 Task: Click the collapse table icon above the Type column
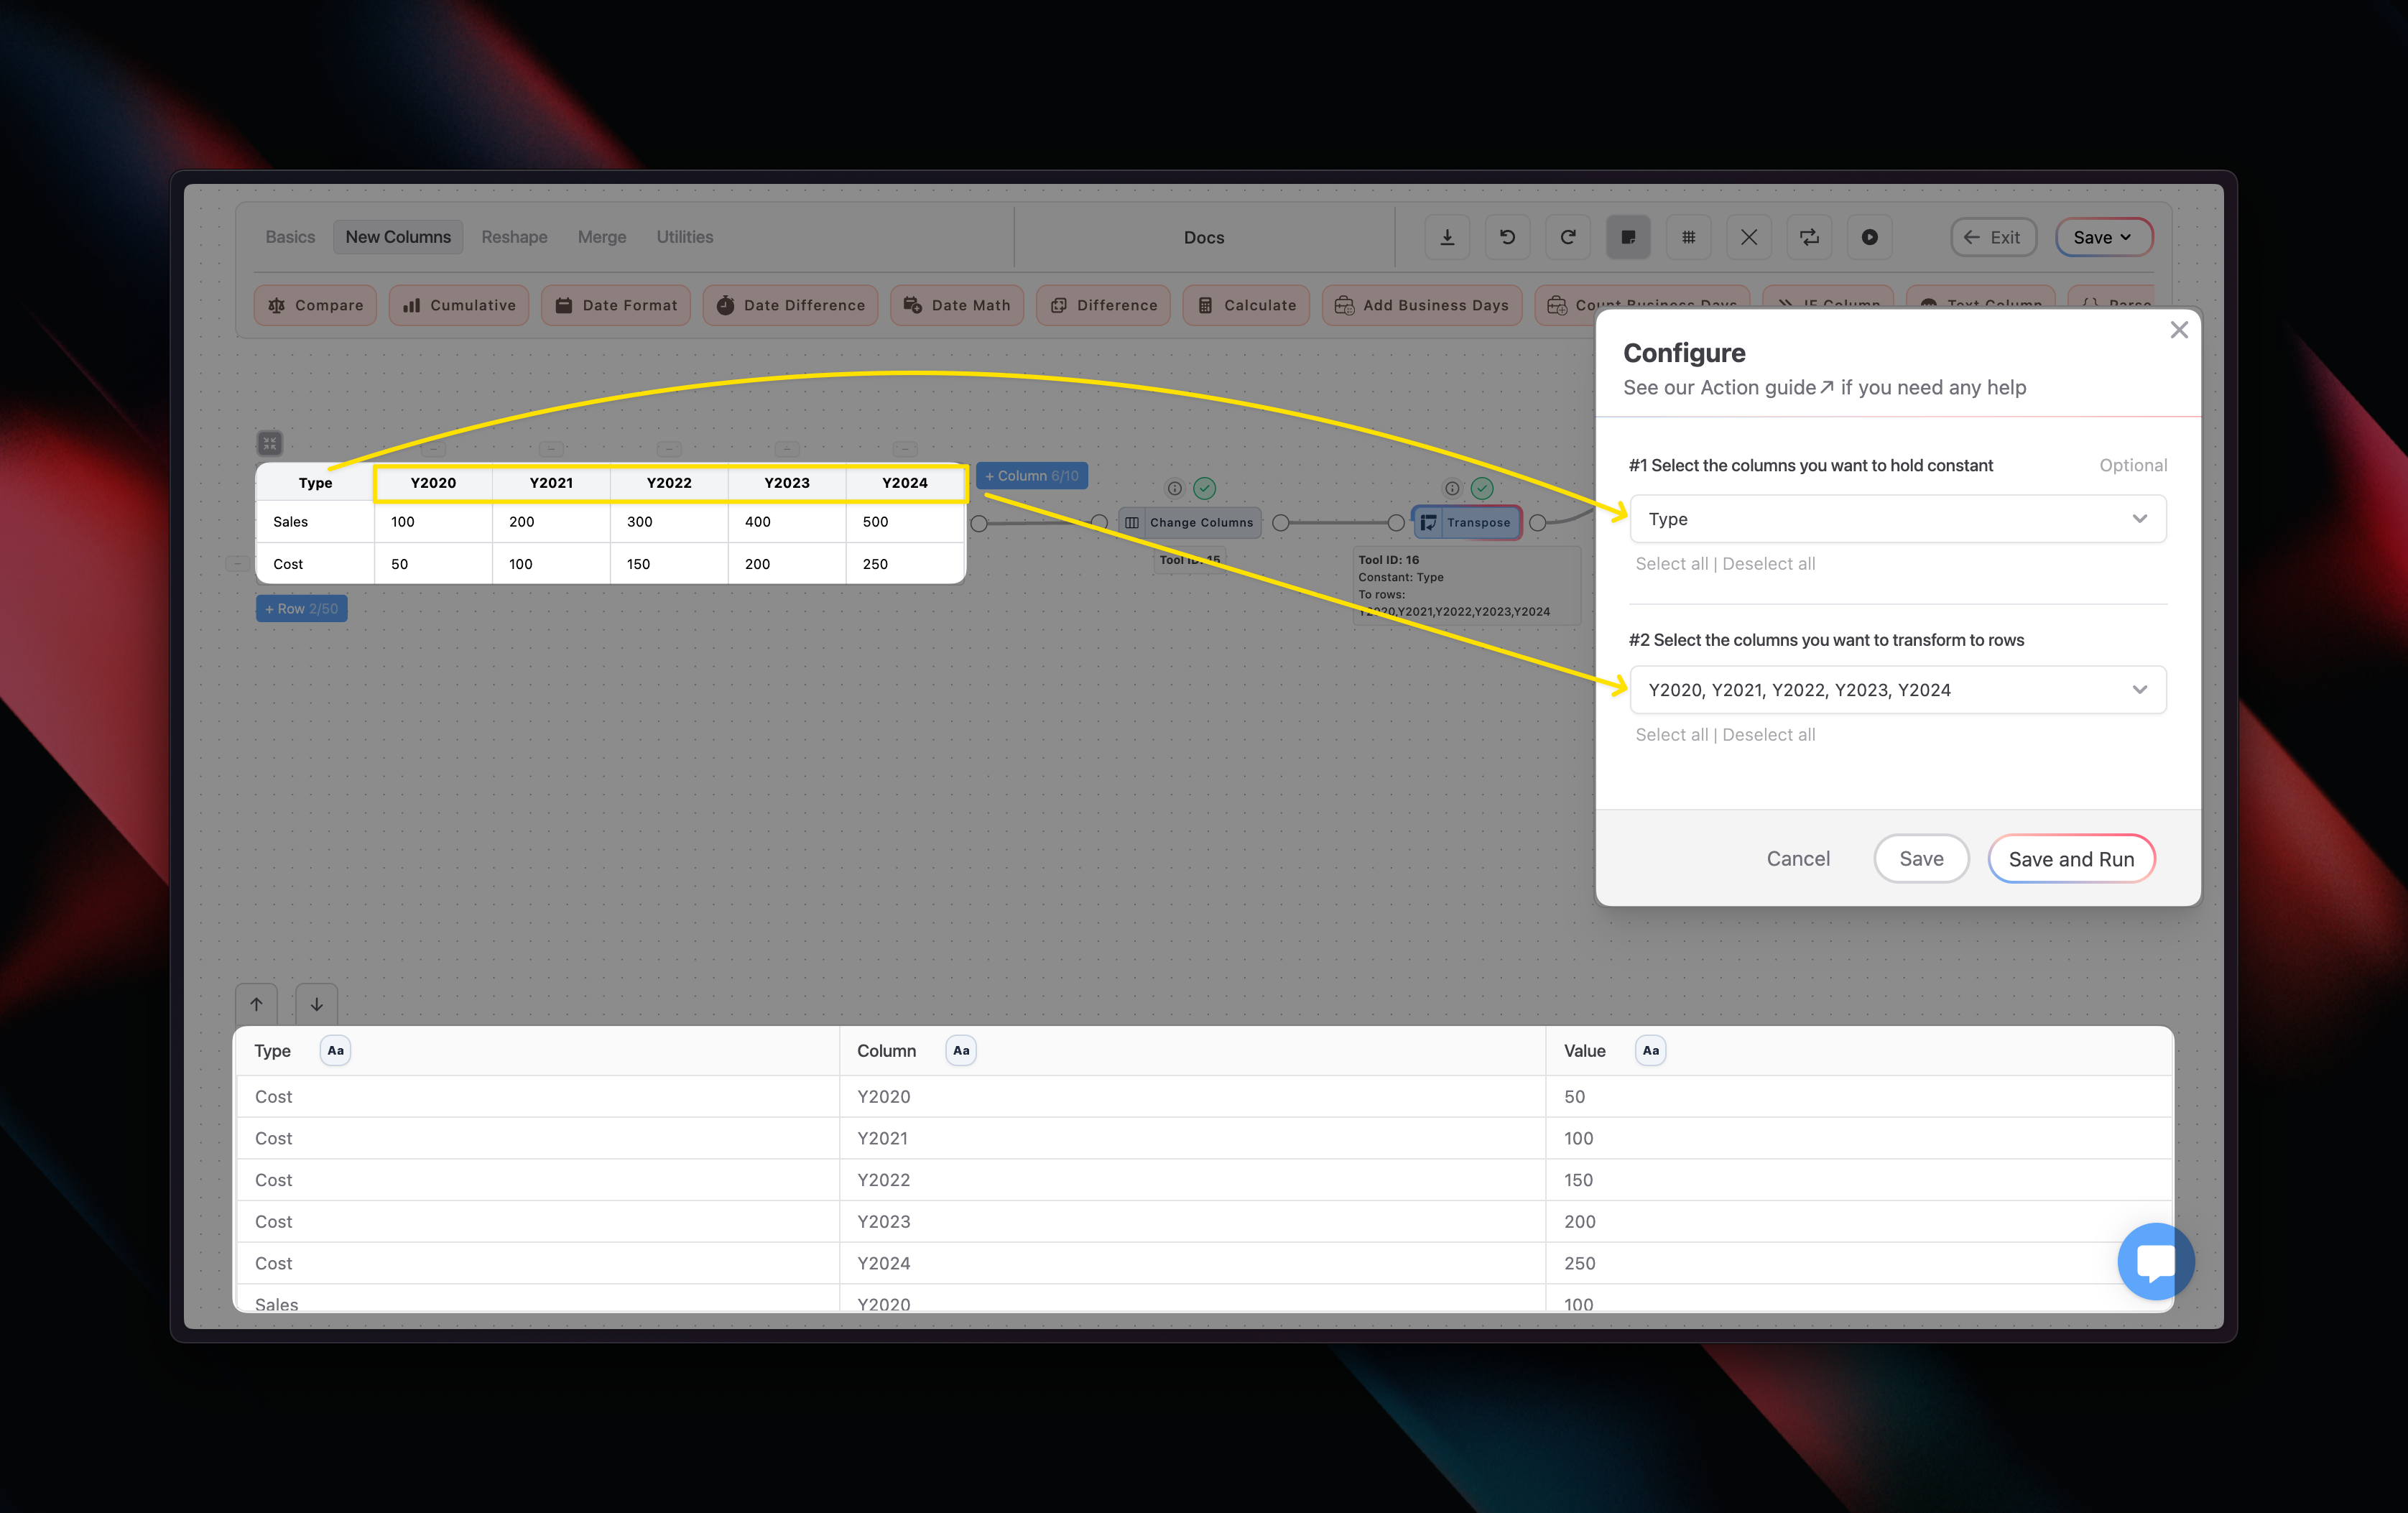[270, 443]
